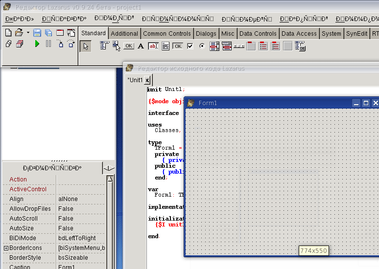Expand the BorderIcons property
The image size is (379, 269).
[6, 248]
